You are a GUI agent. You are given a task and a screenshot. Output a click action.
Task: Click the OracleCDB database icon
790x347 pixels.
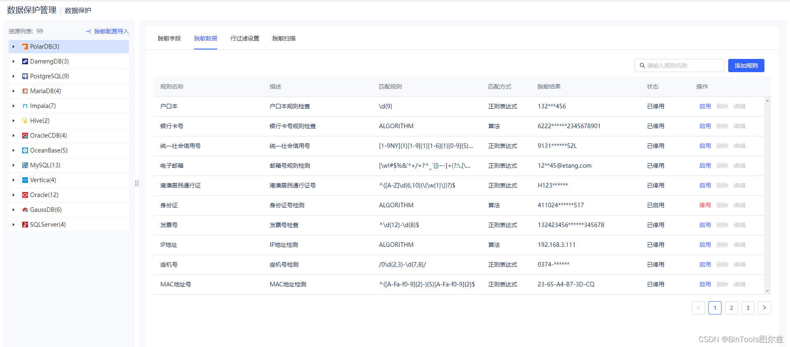pyautogui.click(x=25, y=136)
